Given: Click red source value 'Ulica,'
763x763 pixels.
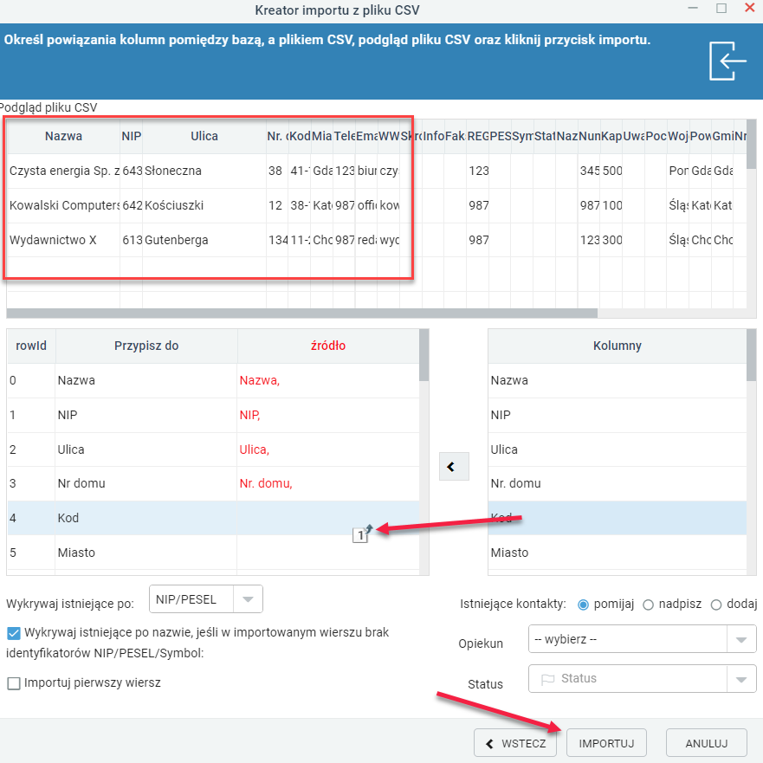Looking at the screenshot, I should [x=254, y=449].
